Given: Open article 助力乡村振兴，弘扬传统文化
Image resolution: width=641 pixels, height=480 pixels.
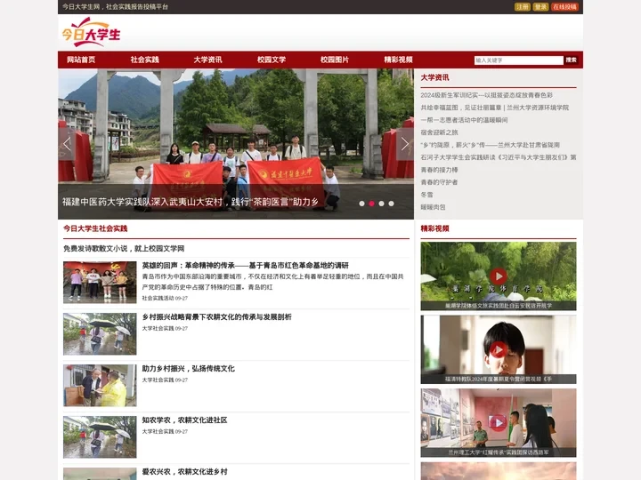Looking at the screenshot, I should click(x=189, y=369).
